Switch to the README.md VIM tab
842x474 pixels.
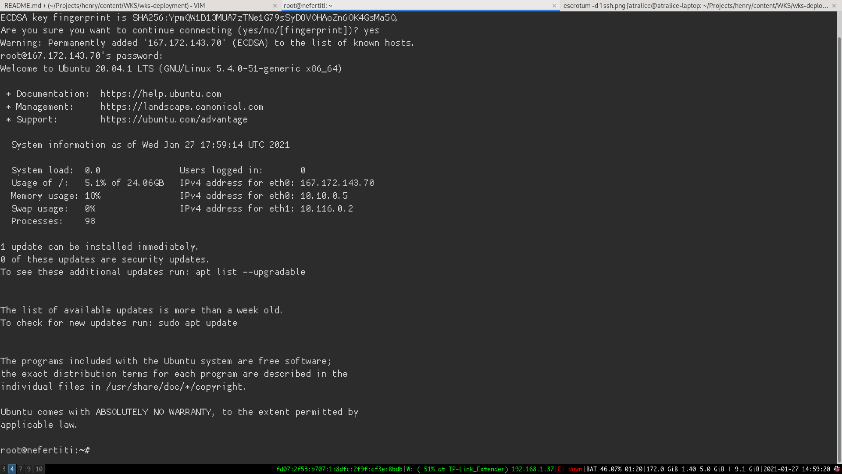coord(105,6)
